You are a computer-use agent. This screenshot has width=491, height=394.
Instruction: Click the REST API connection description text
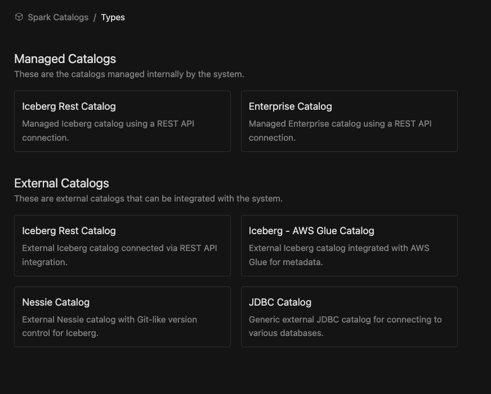[108, 130]
